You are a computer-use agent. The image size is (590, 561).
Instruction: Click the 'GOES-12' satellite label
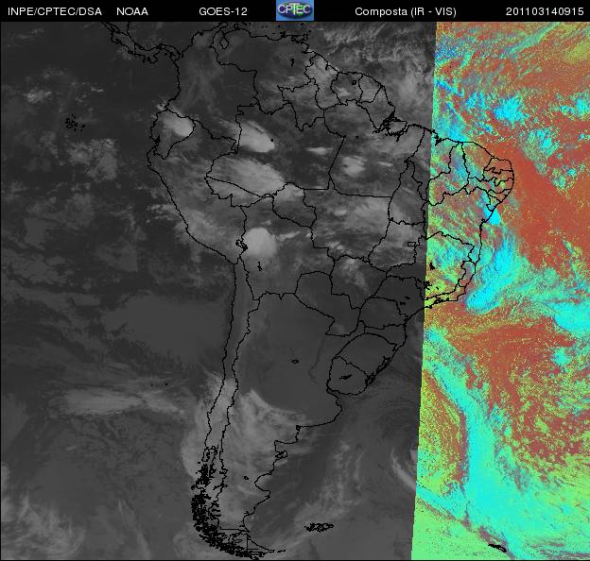tap(223, 11)
